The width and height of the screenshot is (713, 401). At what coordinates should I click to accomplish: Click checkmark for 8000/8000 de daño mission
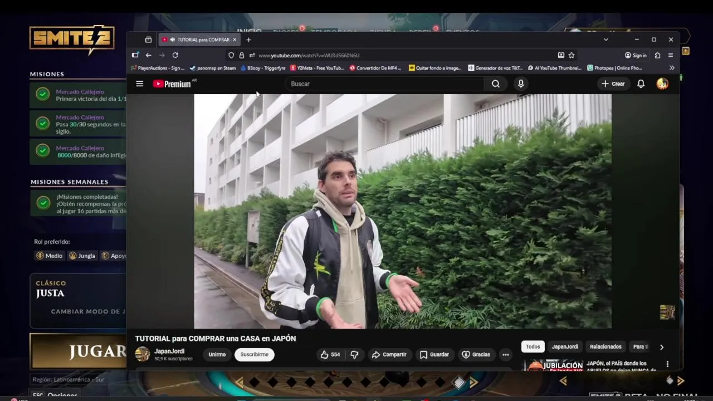coord(43,150)
